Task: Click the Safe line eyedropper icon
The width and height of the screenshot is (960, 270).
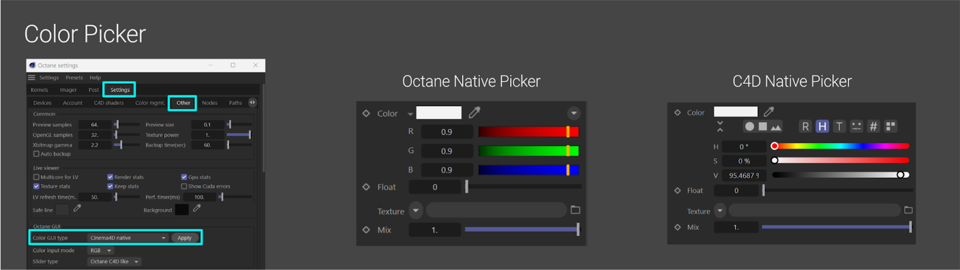Action: coord(77,209)
